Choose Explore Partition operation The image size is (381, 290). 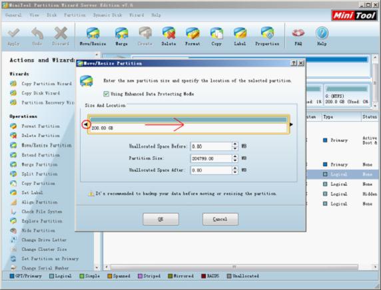pyautogui.click(x=36, y=221)
